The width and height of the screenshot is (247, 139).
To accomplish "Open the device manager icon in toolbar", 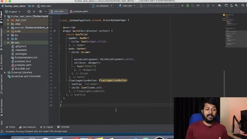I will click(232, 6).
